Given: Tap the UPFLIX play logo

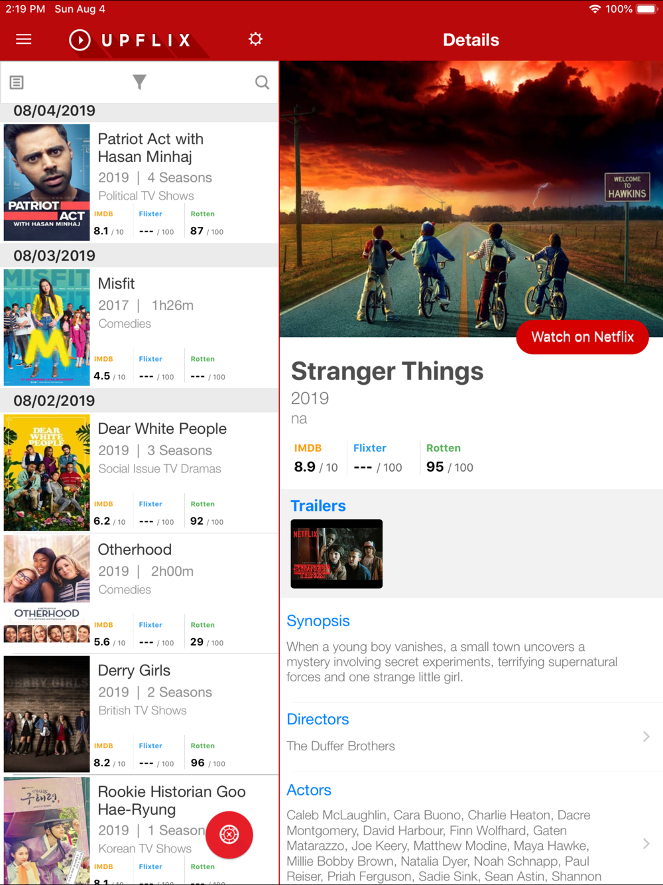Looking at the screenshot, I should pos(80,40).
